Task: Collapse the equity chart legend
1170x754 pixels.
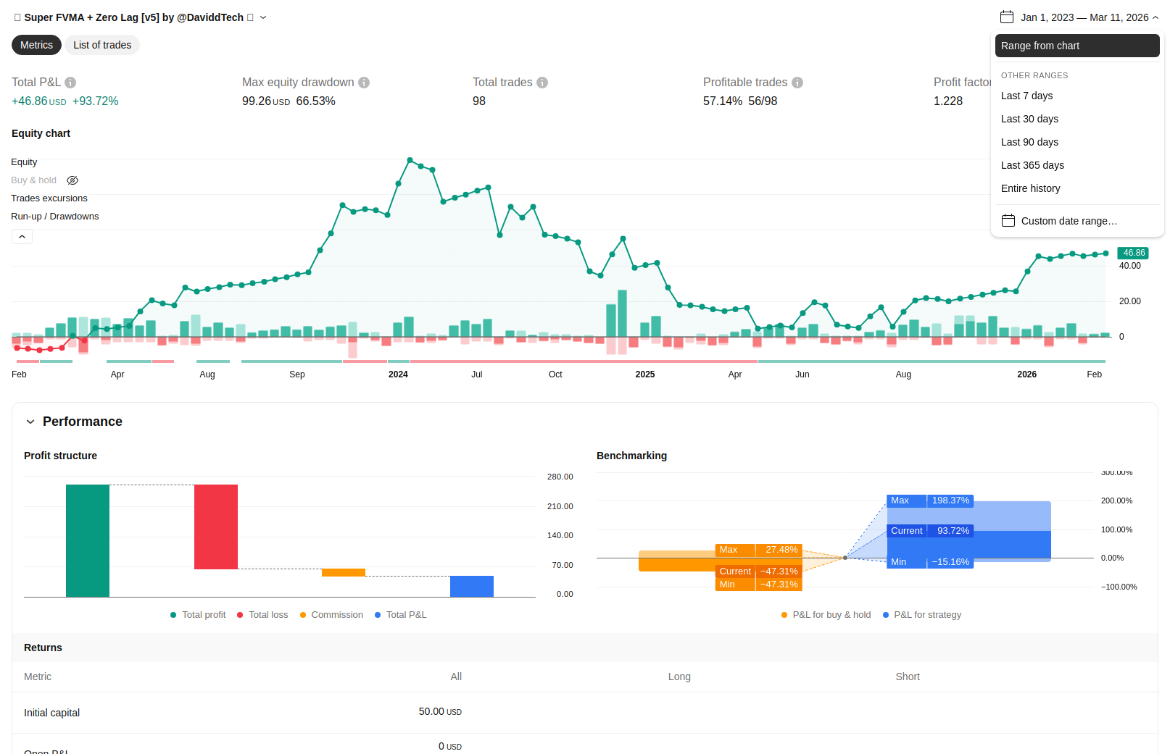Action: click(22, 237)
